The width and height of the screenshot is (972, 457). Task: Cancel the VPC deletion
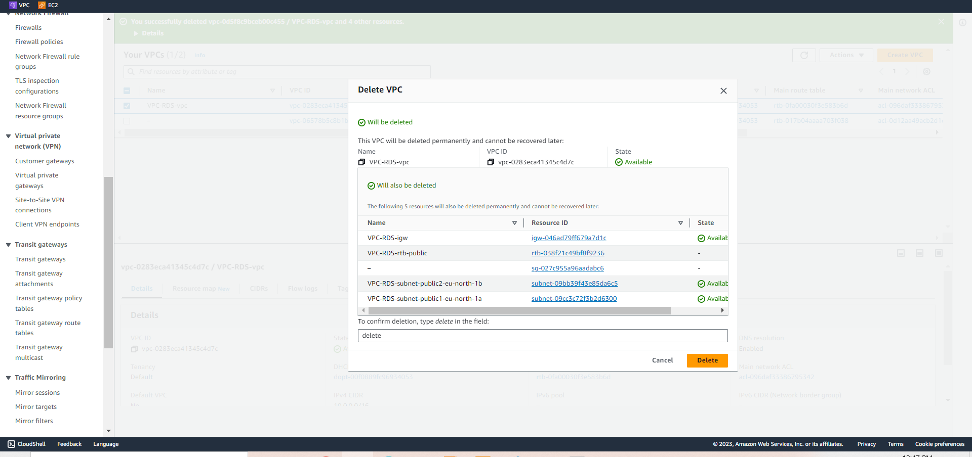point(662,360)
